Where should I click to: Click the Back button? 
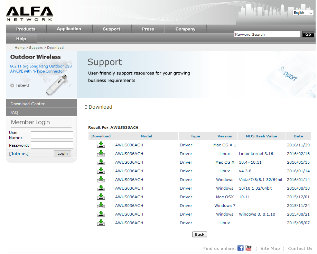(x=199, y=234)
